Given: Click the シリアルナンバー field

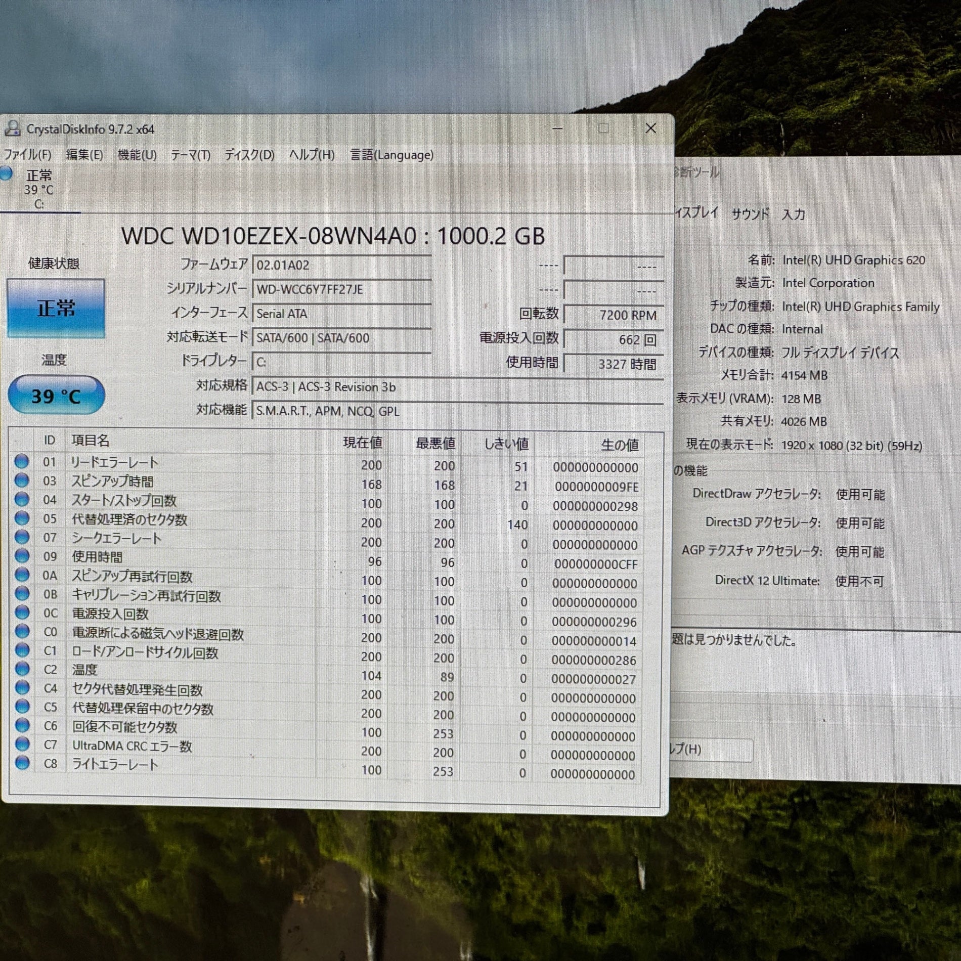Looking at the screenshot, I should tap(341, 289).
